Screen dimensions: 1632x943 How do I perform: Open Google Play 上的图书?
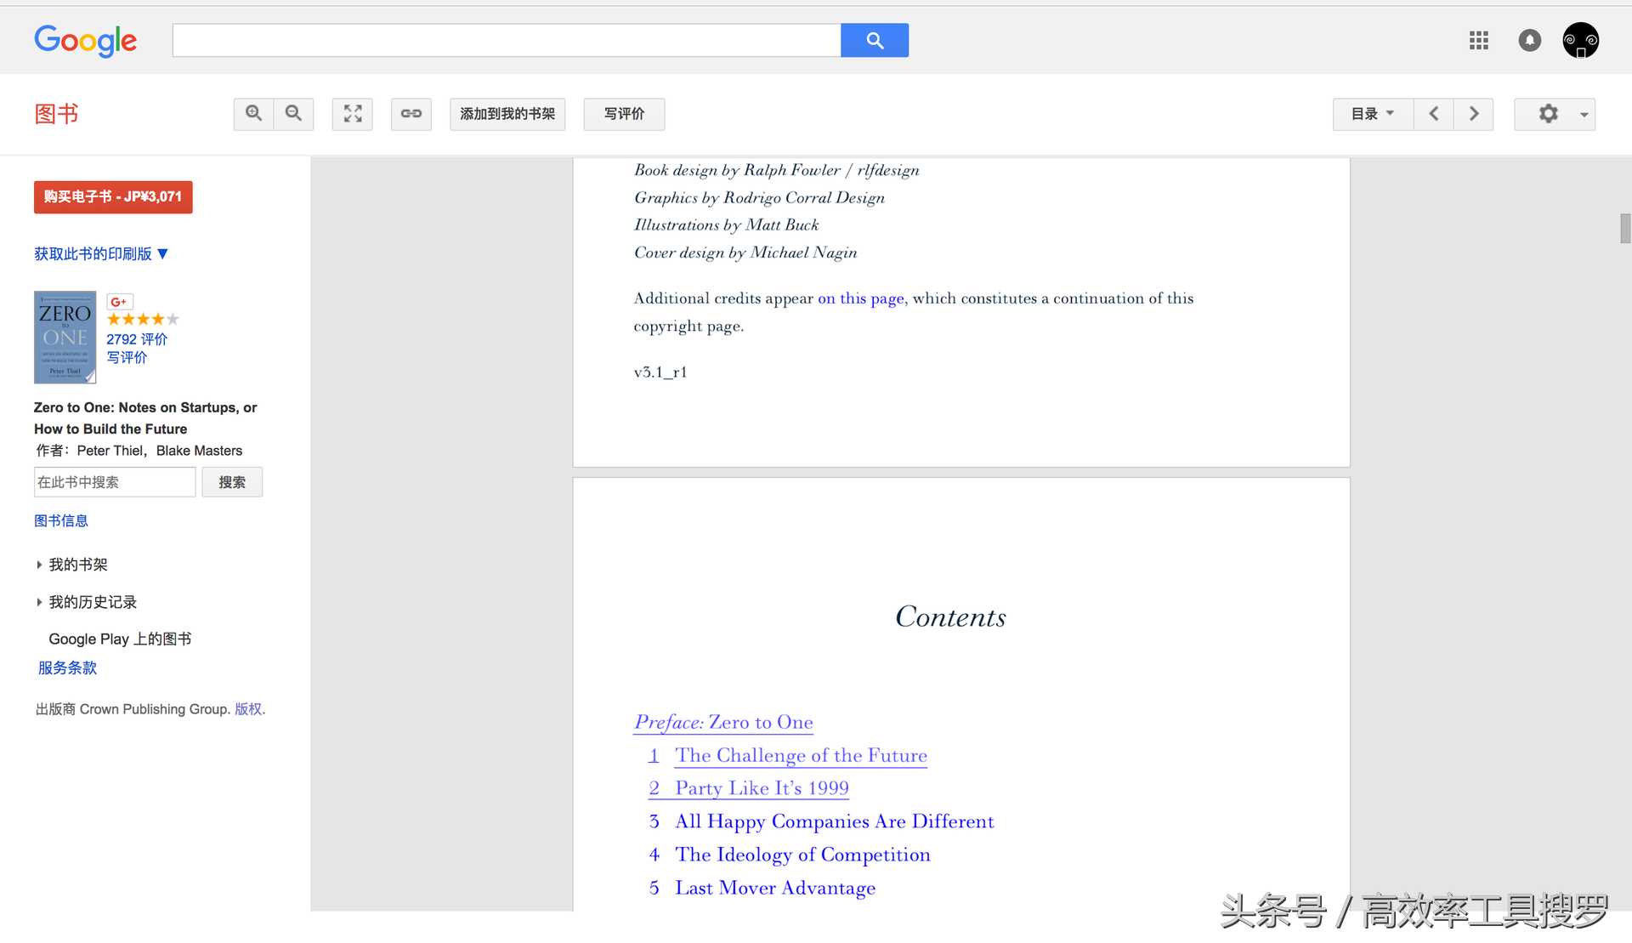click(x=120, y=639)
